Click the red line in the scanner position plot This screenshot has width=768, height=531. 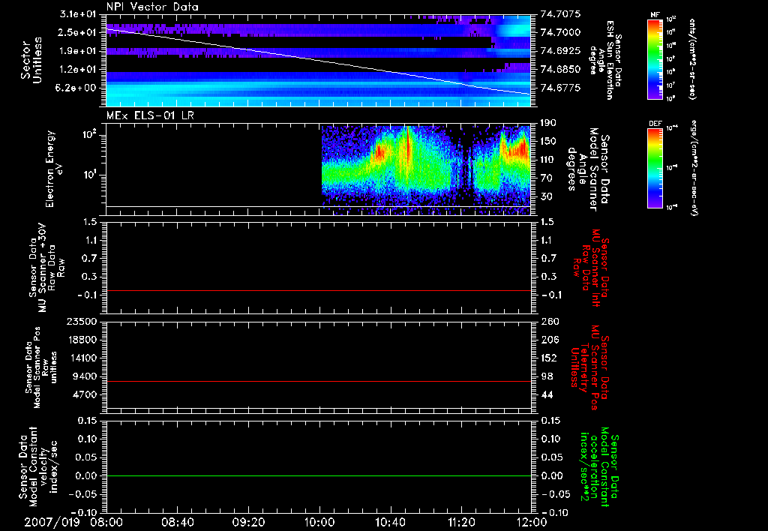[319, 381]
